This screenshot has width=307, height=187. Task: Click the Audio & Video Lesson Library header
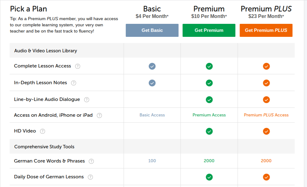click(x=46, y=50)
